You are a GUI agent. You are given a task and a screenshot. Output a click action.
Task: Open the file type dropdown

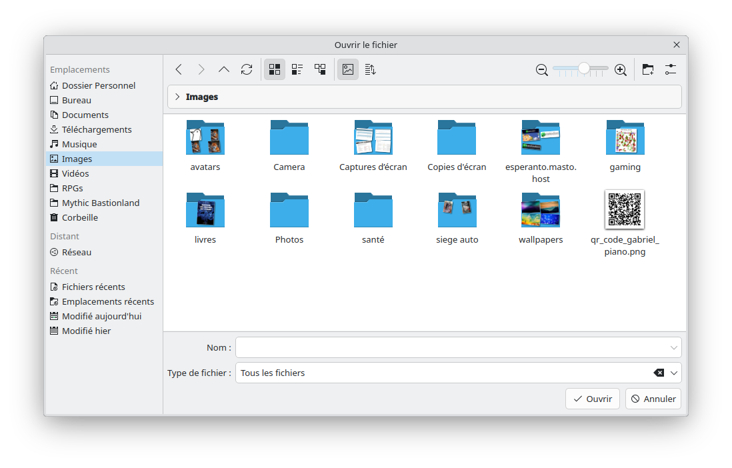click(674, 373)
